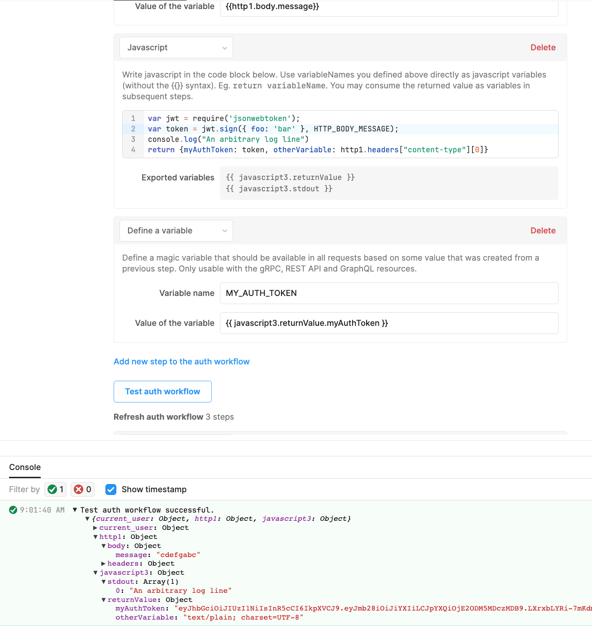
Task: Edit the MY_AUTH_TOKEN variable name field
Action: pos(389,293)
